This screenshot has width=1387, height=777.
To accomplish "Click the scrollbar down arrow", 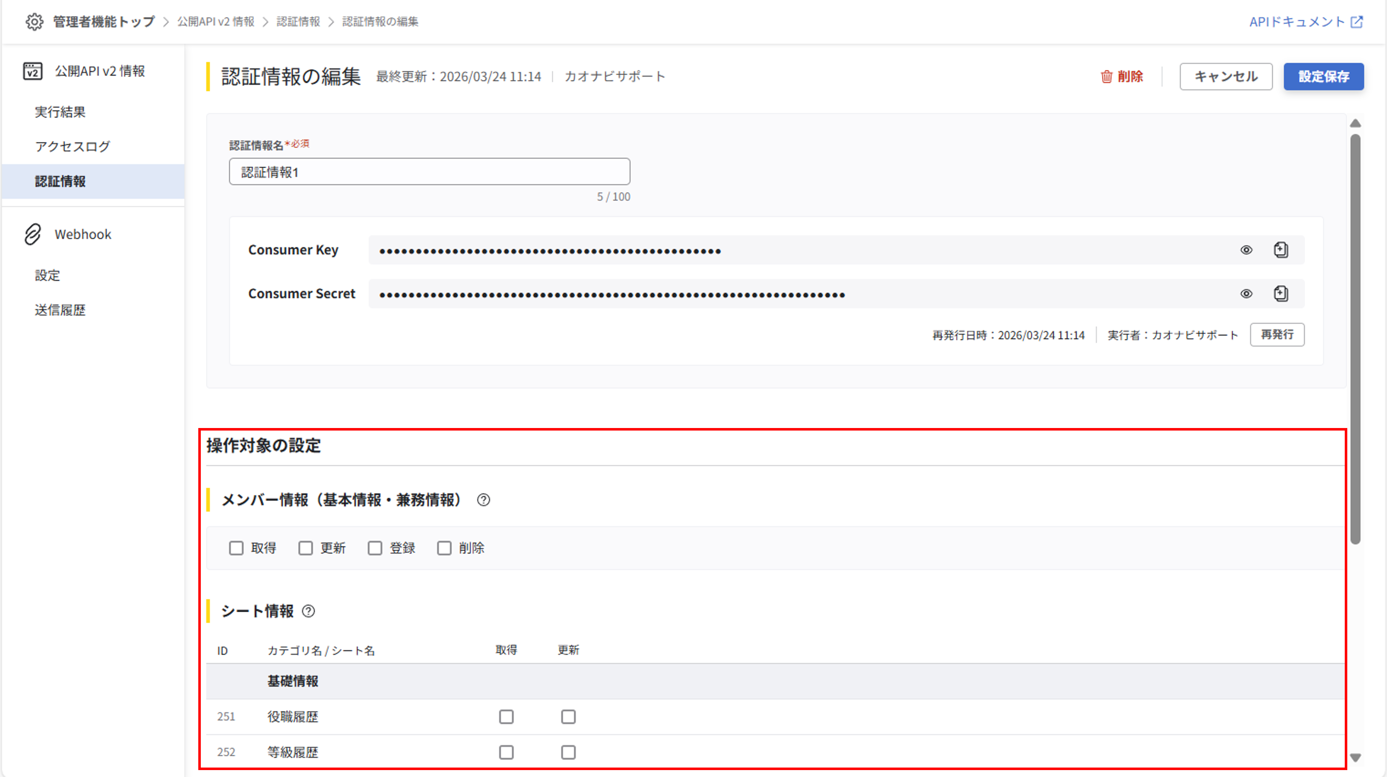I will pos(1355,757).
